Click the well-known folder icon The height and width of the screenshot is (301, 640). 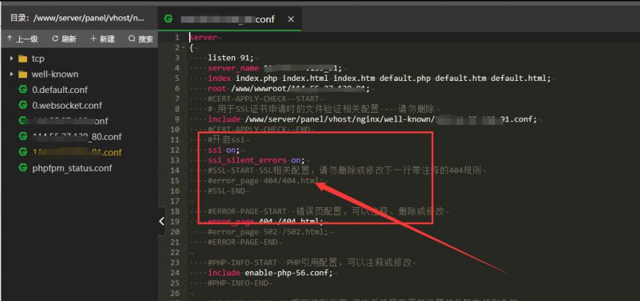(23, 75)
